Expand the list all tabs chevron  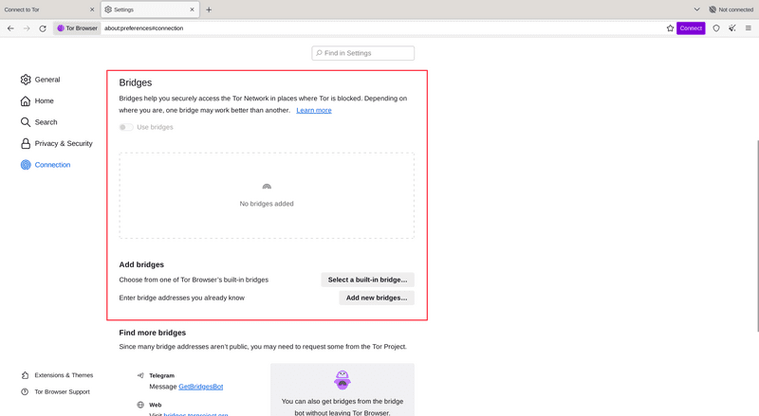point(697,9)
